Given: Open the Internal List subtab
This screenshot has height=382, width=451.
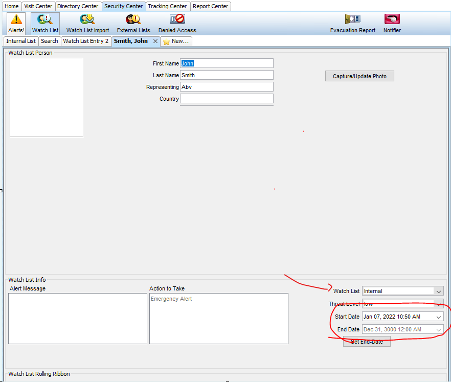Looking at the screenshot, I should click(x=21, y=41).
